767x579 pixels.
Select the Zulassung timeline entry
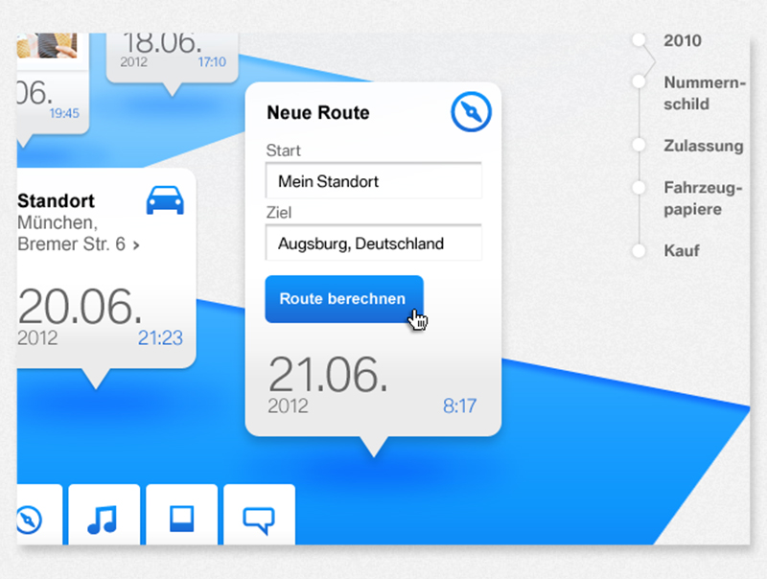pyautogui.click(x=703, y=146)
